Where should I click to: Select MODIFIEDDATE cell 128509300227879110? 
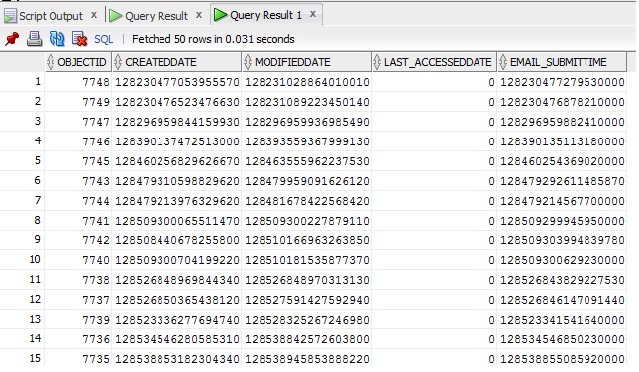click(306, 221)
